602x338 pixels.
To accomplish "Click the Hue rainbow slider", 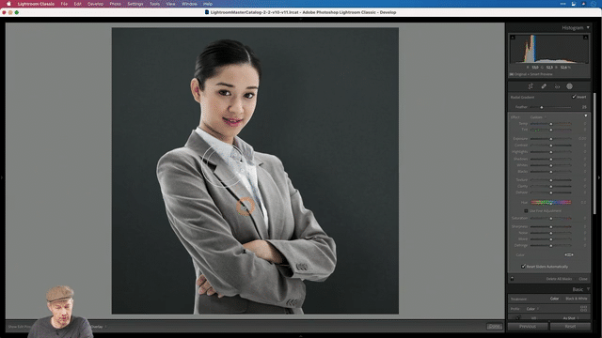I will [551, 203].
